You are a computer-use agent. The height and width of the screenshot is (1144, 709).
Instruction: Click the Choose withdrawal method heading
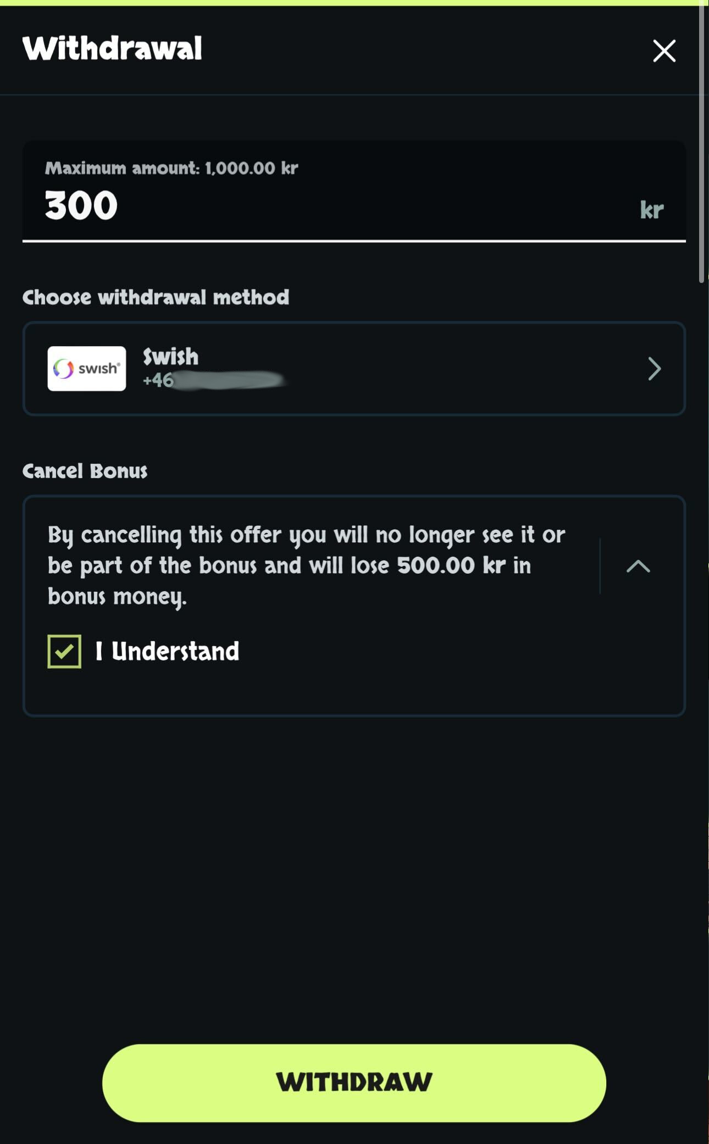[x=156, y=297]
